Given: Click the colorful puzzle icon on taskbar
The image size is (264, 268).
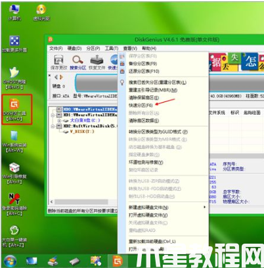Looking at the screenshot, I should (x=96, y=261).
